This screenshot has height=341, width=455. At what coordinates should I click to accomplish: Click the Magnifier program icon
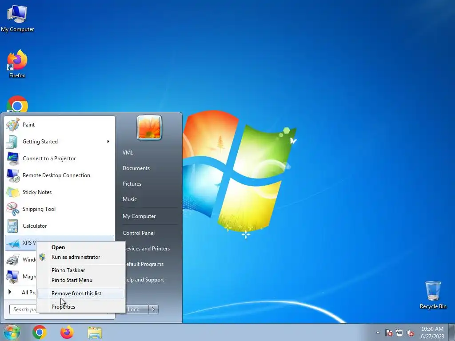point(13,277)
